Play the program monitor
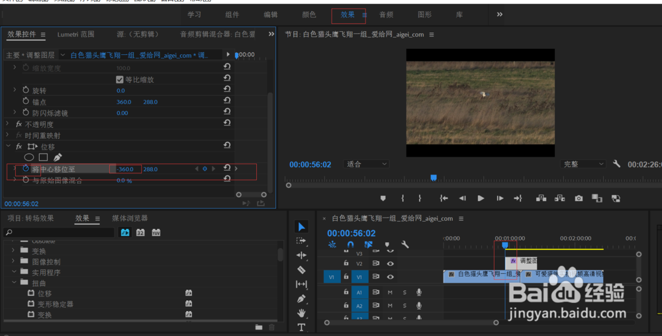 point(481,198)
